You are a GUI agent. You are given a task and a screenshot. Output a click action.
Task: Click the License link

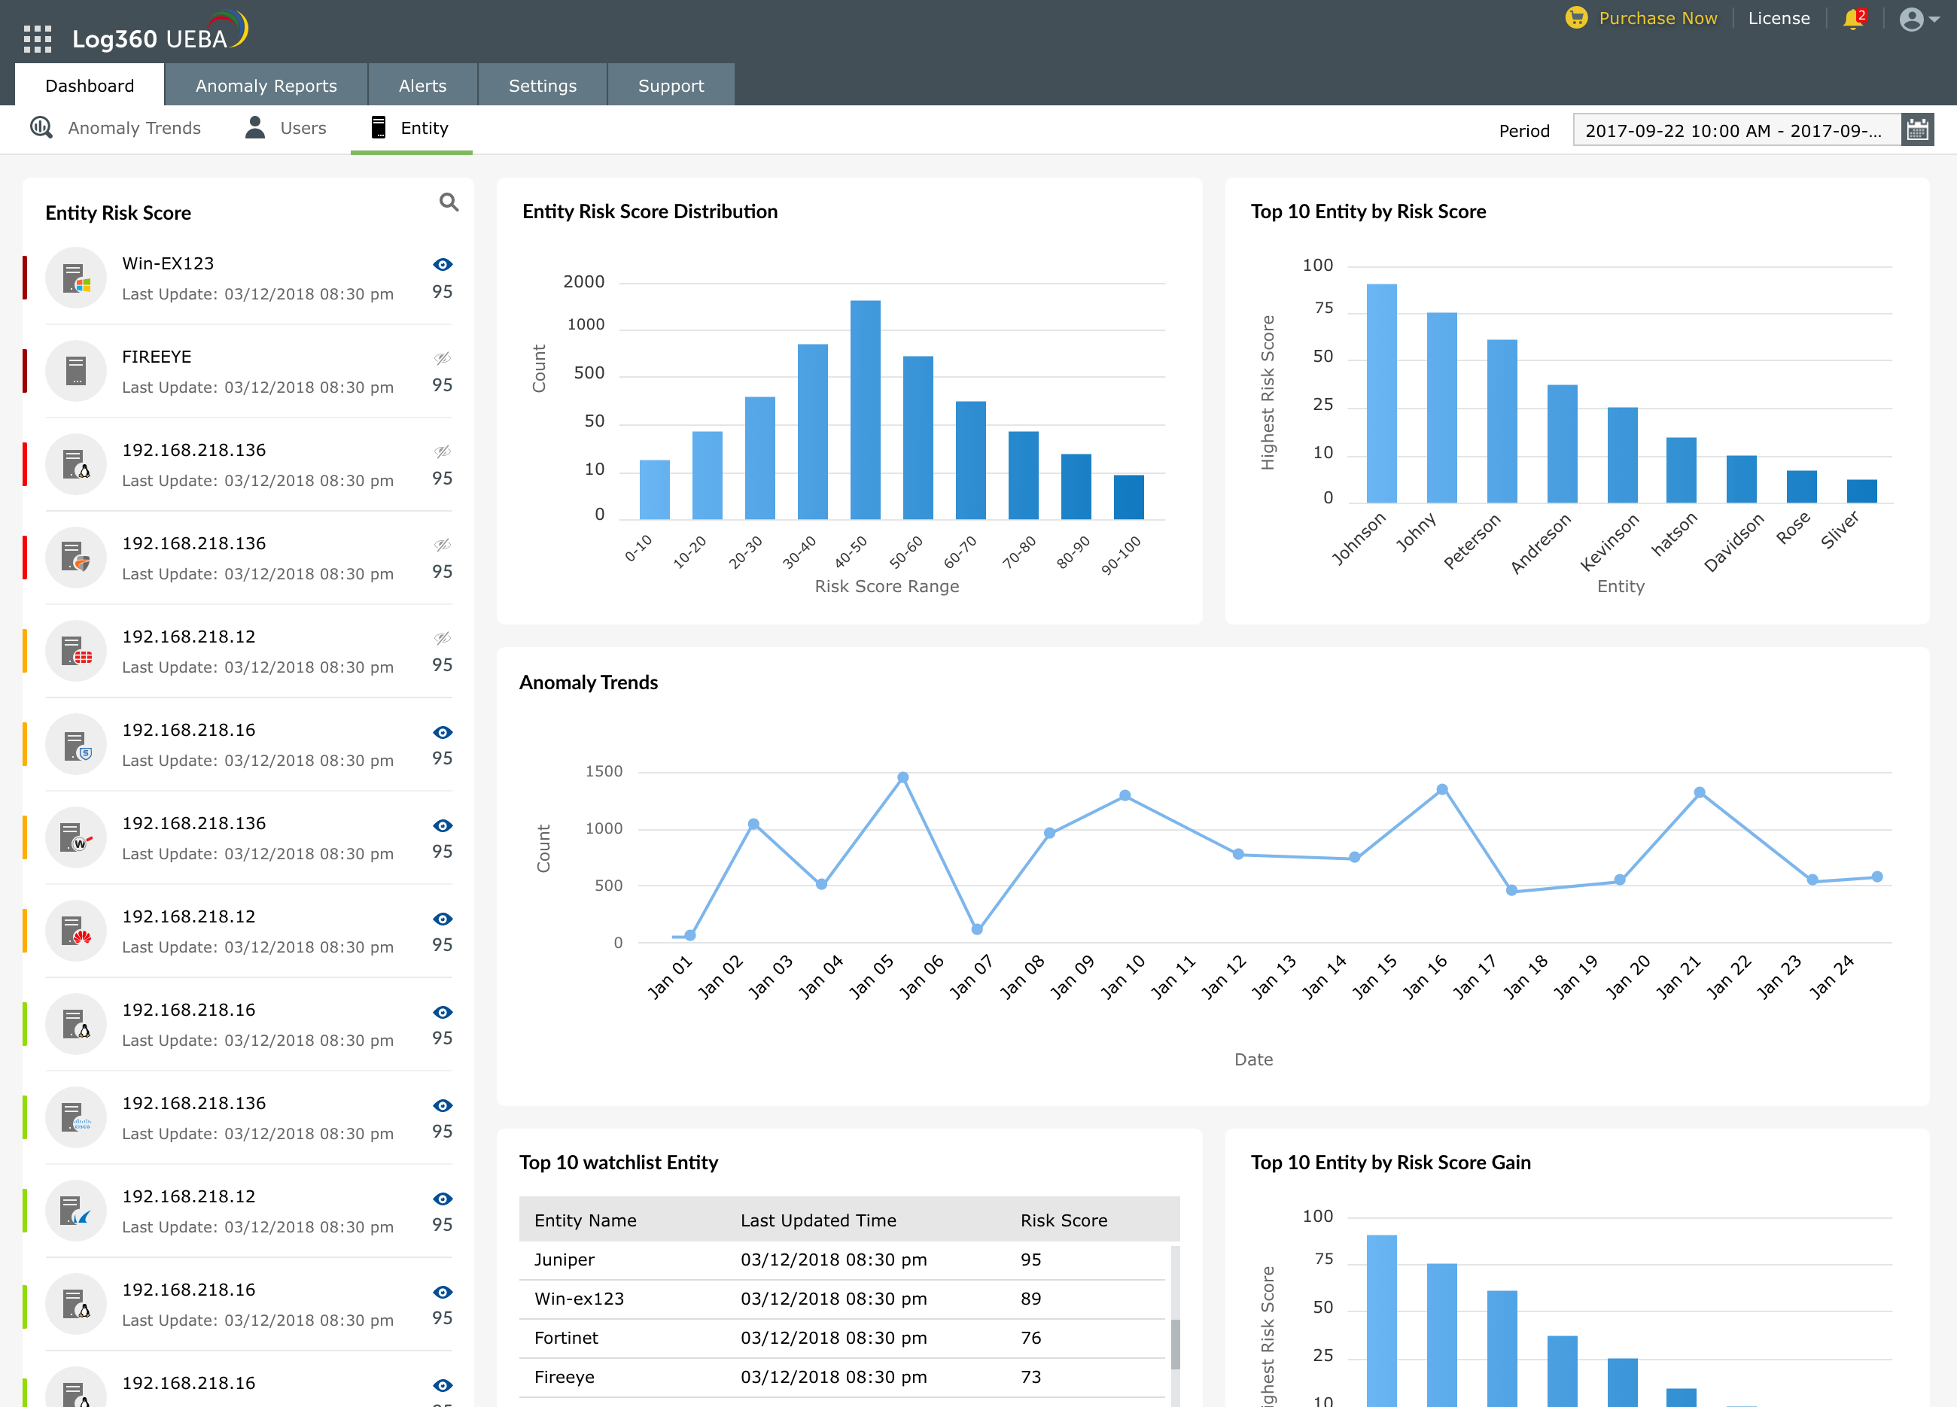(x=1779, y=18)
